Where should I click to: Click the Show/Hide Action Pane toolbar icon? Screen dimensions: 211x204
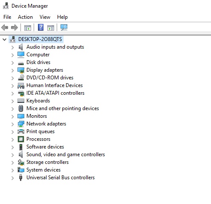[51, 28]
